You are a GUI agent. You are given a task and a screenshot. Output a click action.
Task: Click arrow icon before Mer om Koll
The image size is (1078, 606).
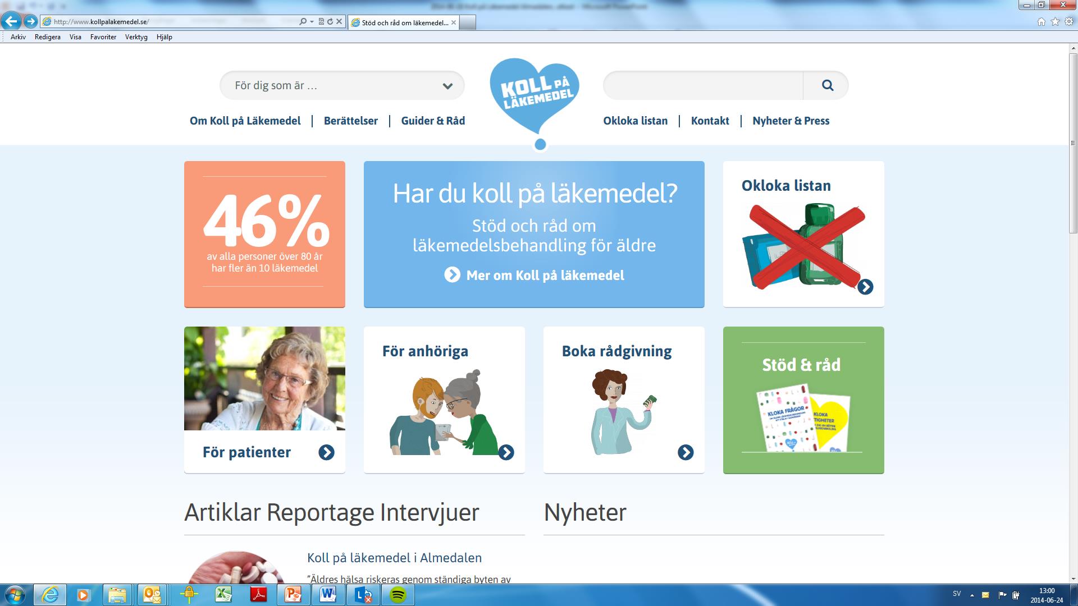(x=452, y=275)
